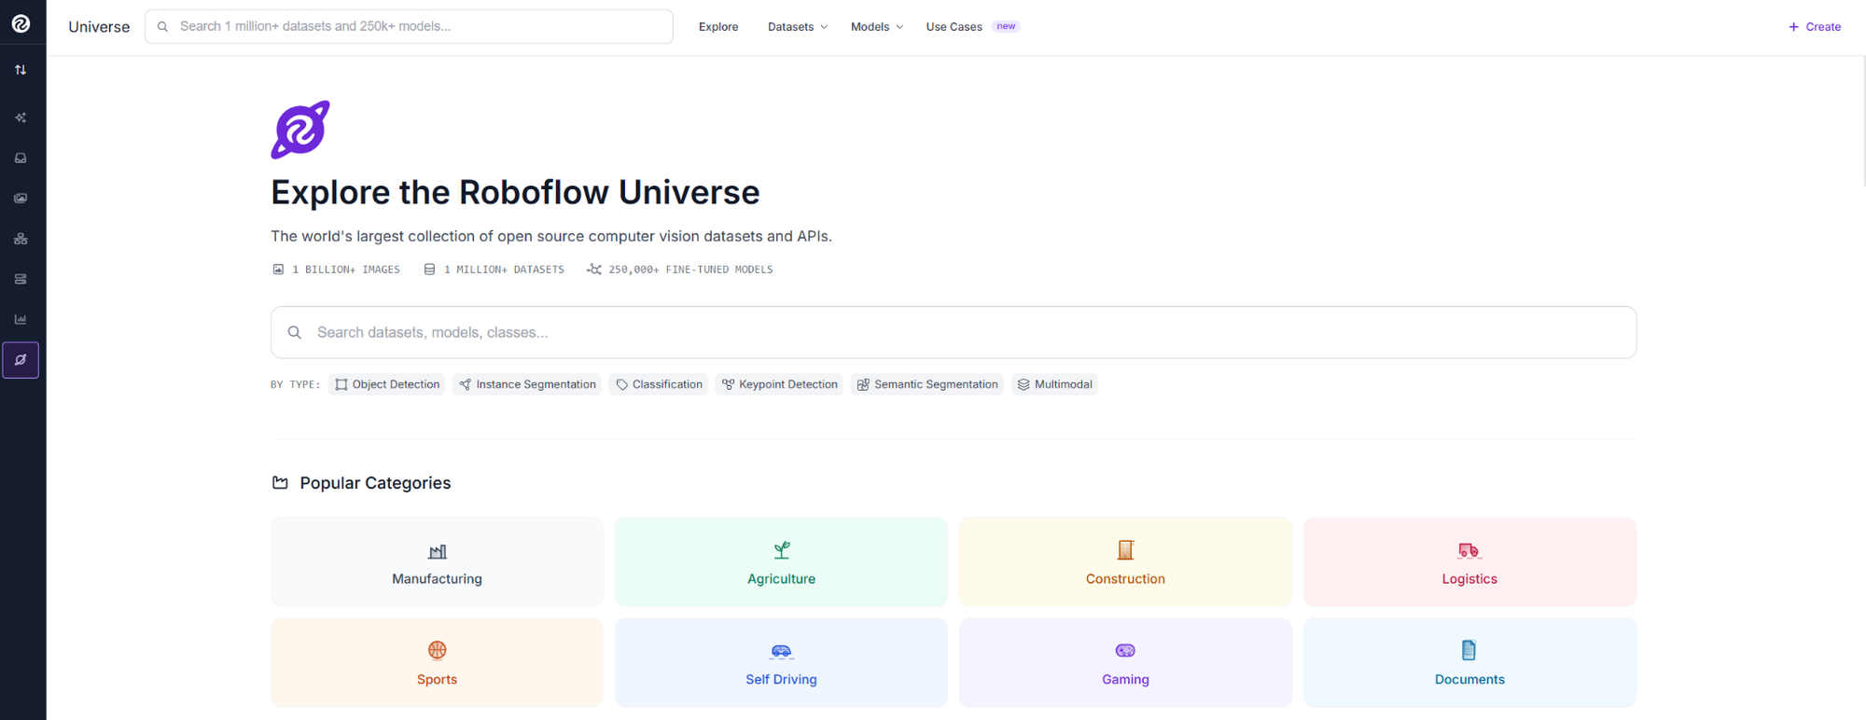Click the 'BY TYPE:' label
The image size is (1866, 720).
coord(295,384)
